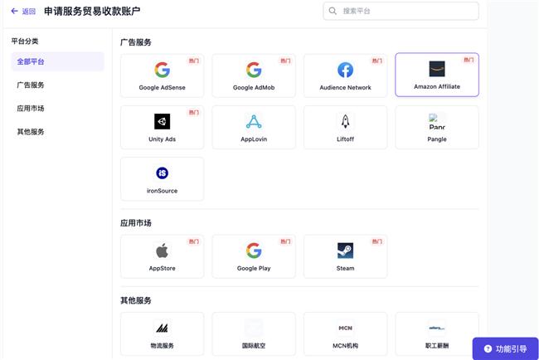Select 全部平台 category

click(57, 61)
